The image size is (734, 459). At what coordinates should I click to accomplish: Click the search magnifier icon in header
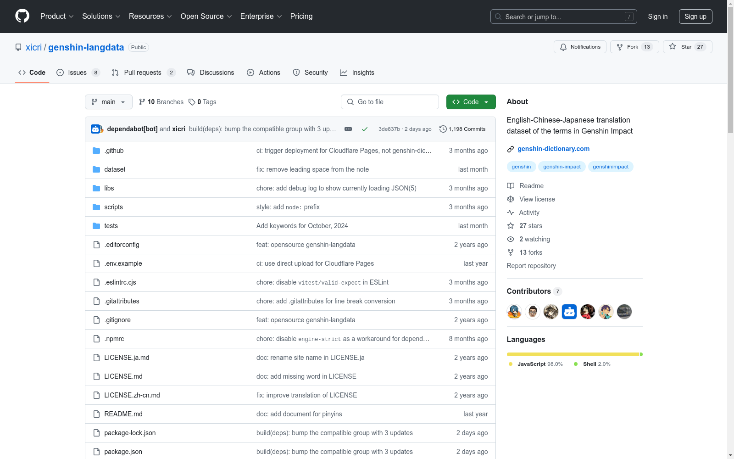pyautogui.click(x=498, y=17)
